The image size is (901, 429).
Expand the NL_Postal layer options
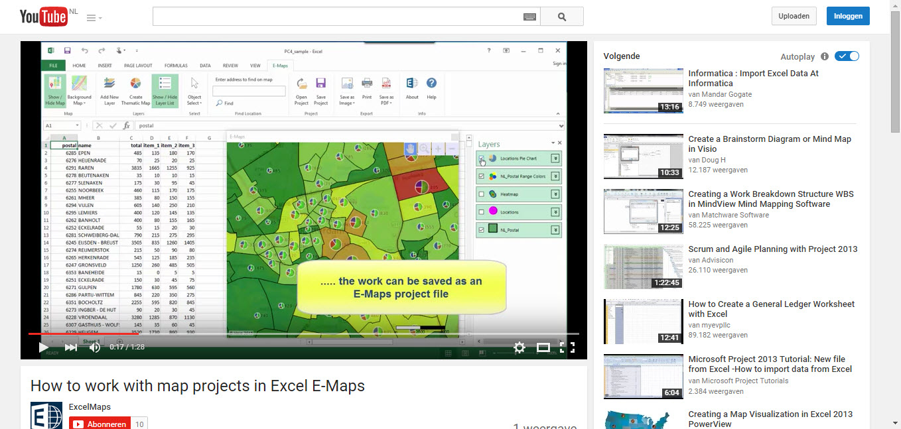pos(555,230)
